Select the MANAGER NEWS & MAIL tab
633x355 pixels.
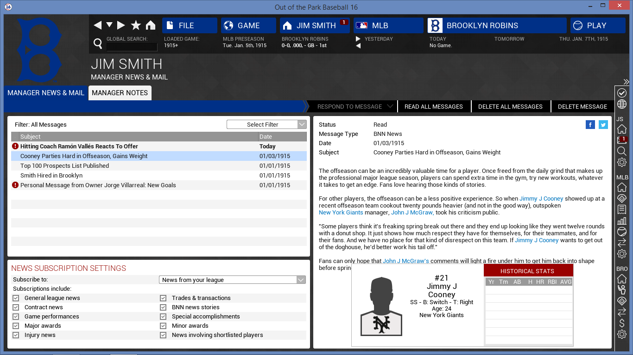pyautogui.click(x=46, y=93)
